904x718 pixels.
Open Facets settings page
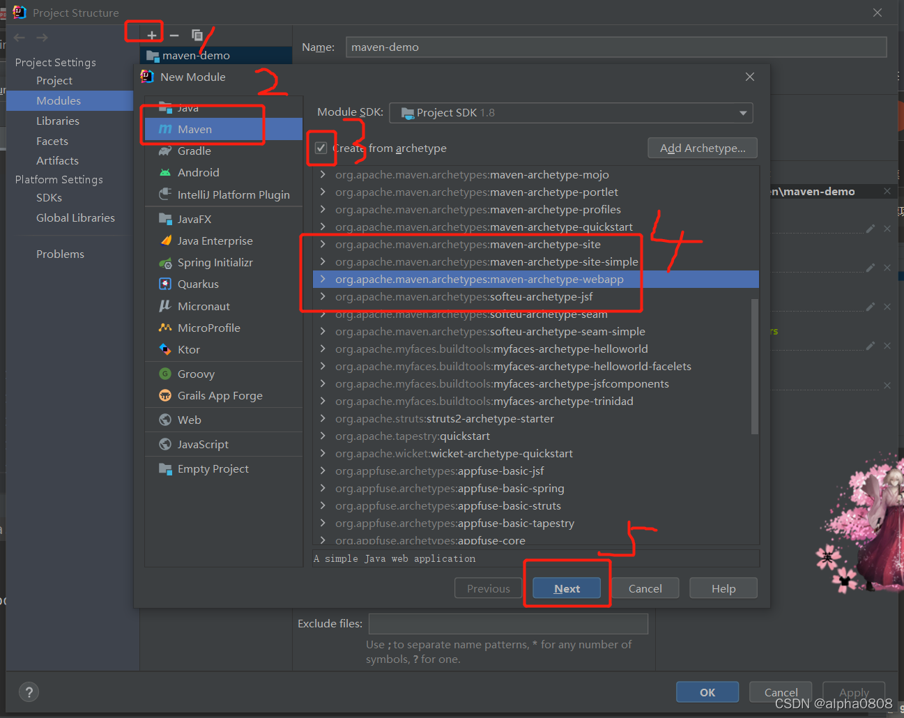pyautogui.click(x=52, y=141)
